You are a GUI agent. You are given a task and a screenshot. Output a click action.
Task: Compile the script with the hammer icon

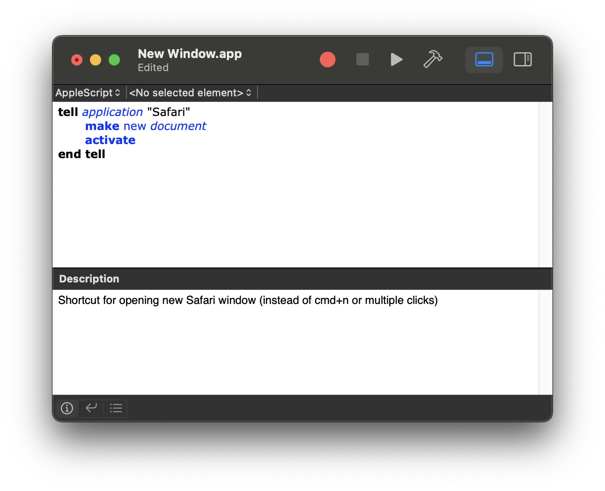pyautogui.click(x=433, y=59)
